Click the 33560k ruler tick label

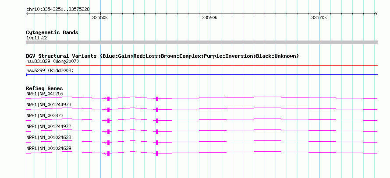(209, 18)
